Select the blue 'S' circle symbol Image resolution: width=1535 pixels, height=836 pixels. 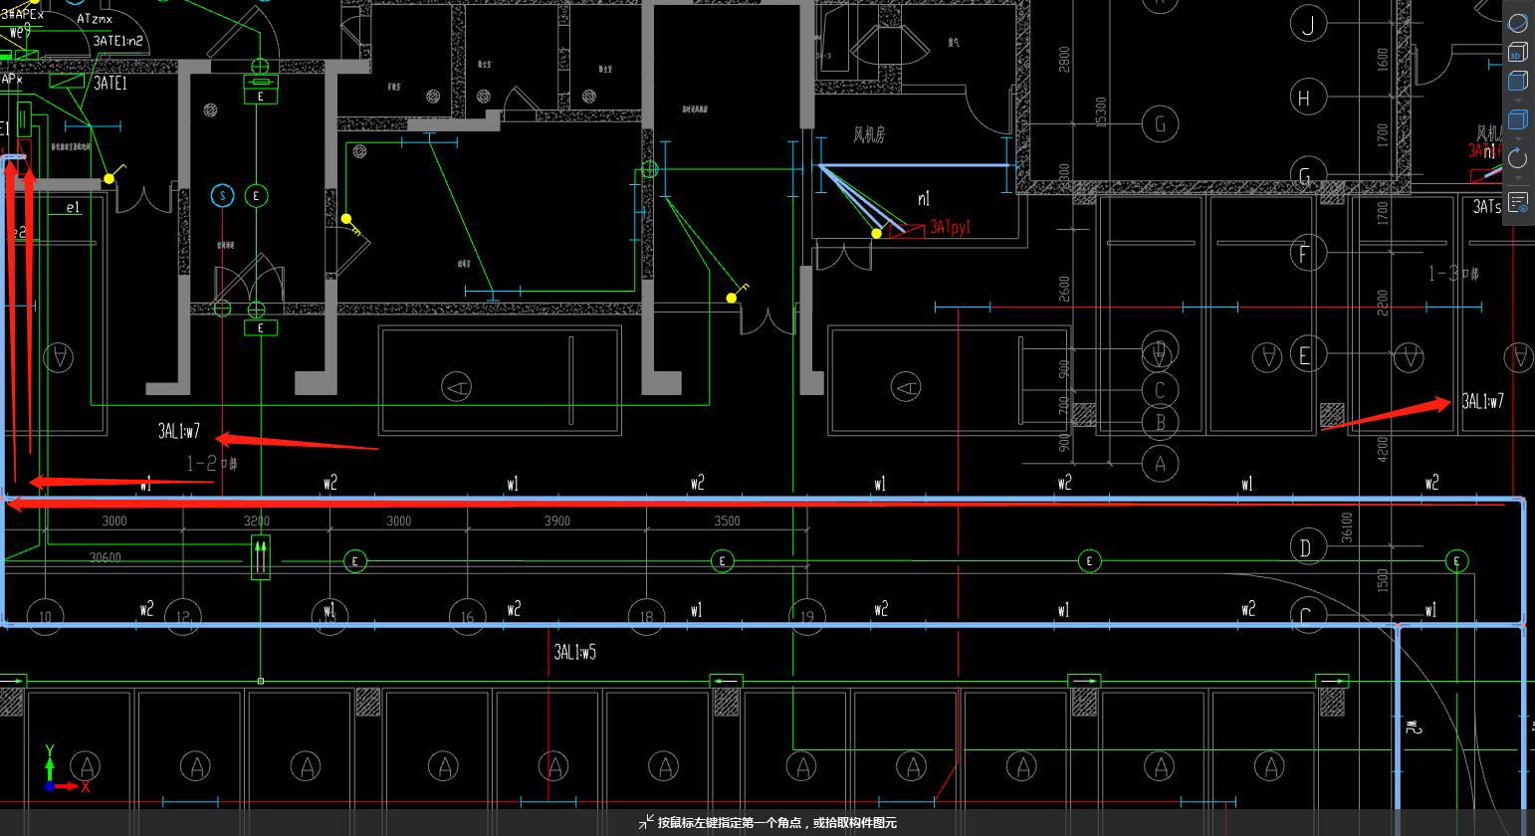pos(222,195)
